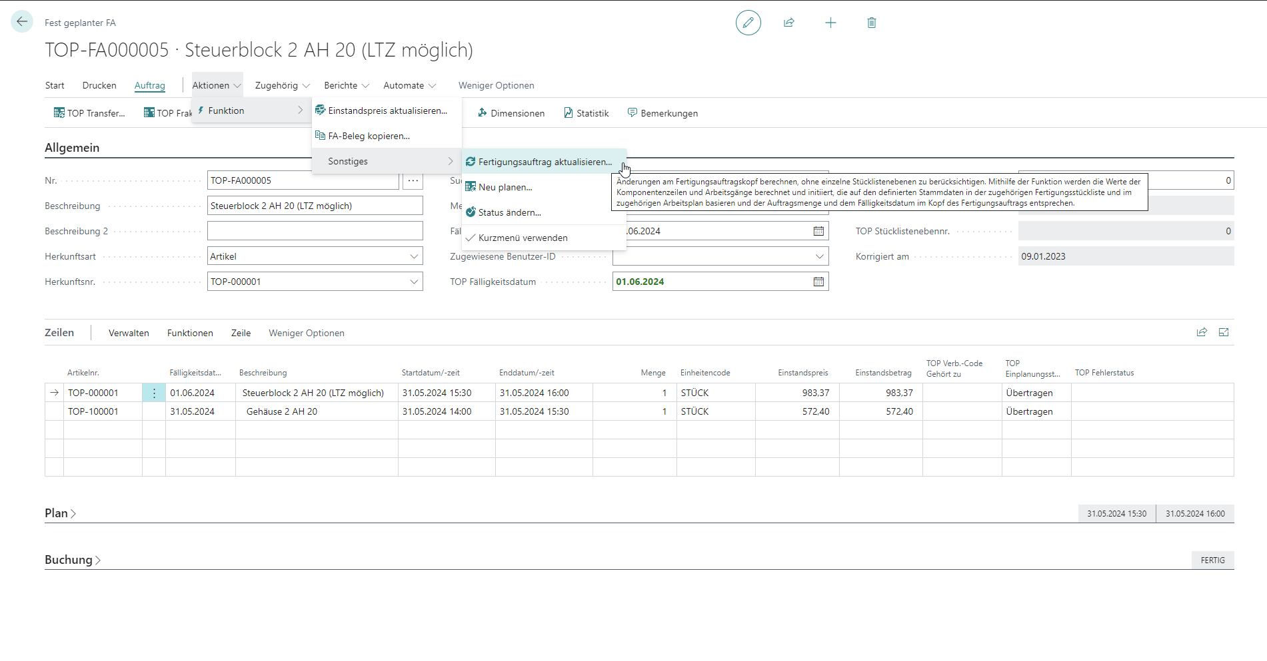Click Weniger Optionen in top bar
This screenshot has width=1267, height=661.
[x=496, y=85]
